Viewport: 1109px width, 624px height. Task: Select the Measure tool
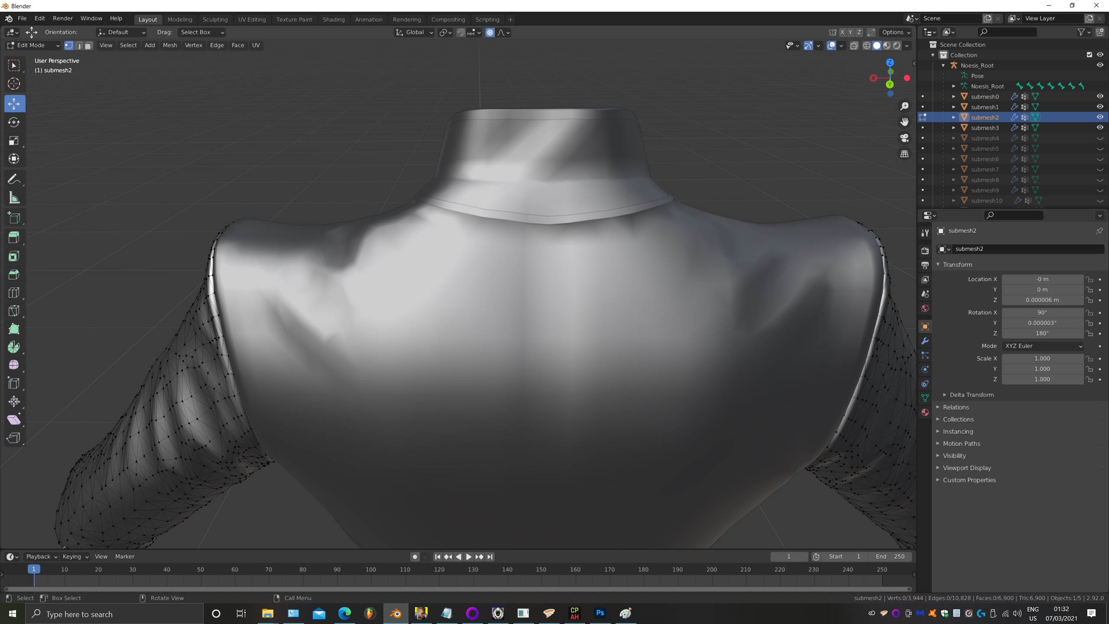[x=14, y=198]
